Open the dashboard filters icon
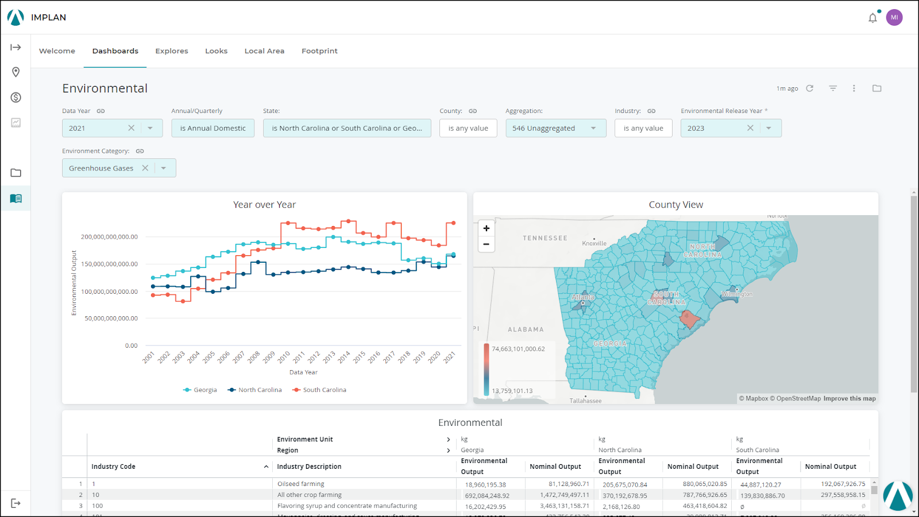This screenshot has width=919, height=517. point(833,88)
